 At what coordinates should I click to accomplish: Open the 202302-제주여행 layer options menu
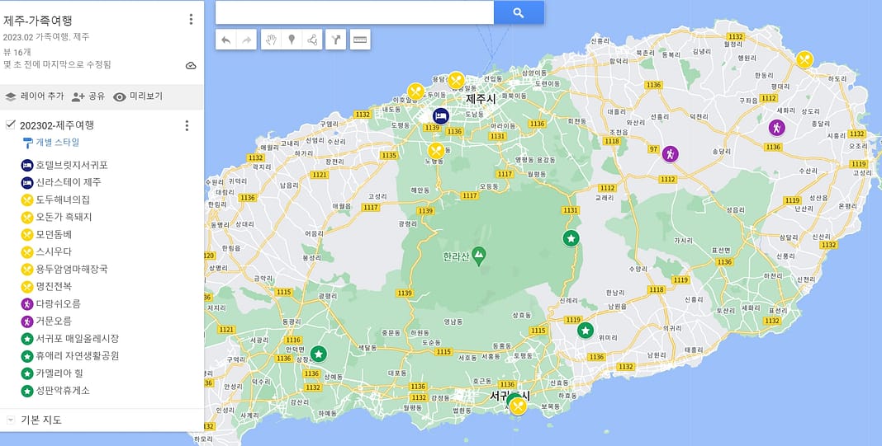coord(187,125)
